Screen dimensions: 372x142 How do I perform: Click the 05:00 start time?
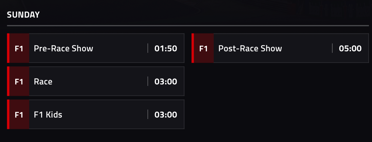pos(350,48)
